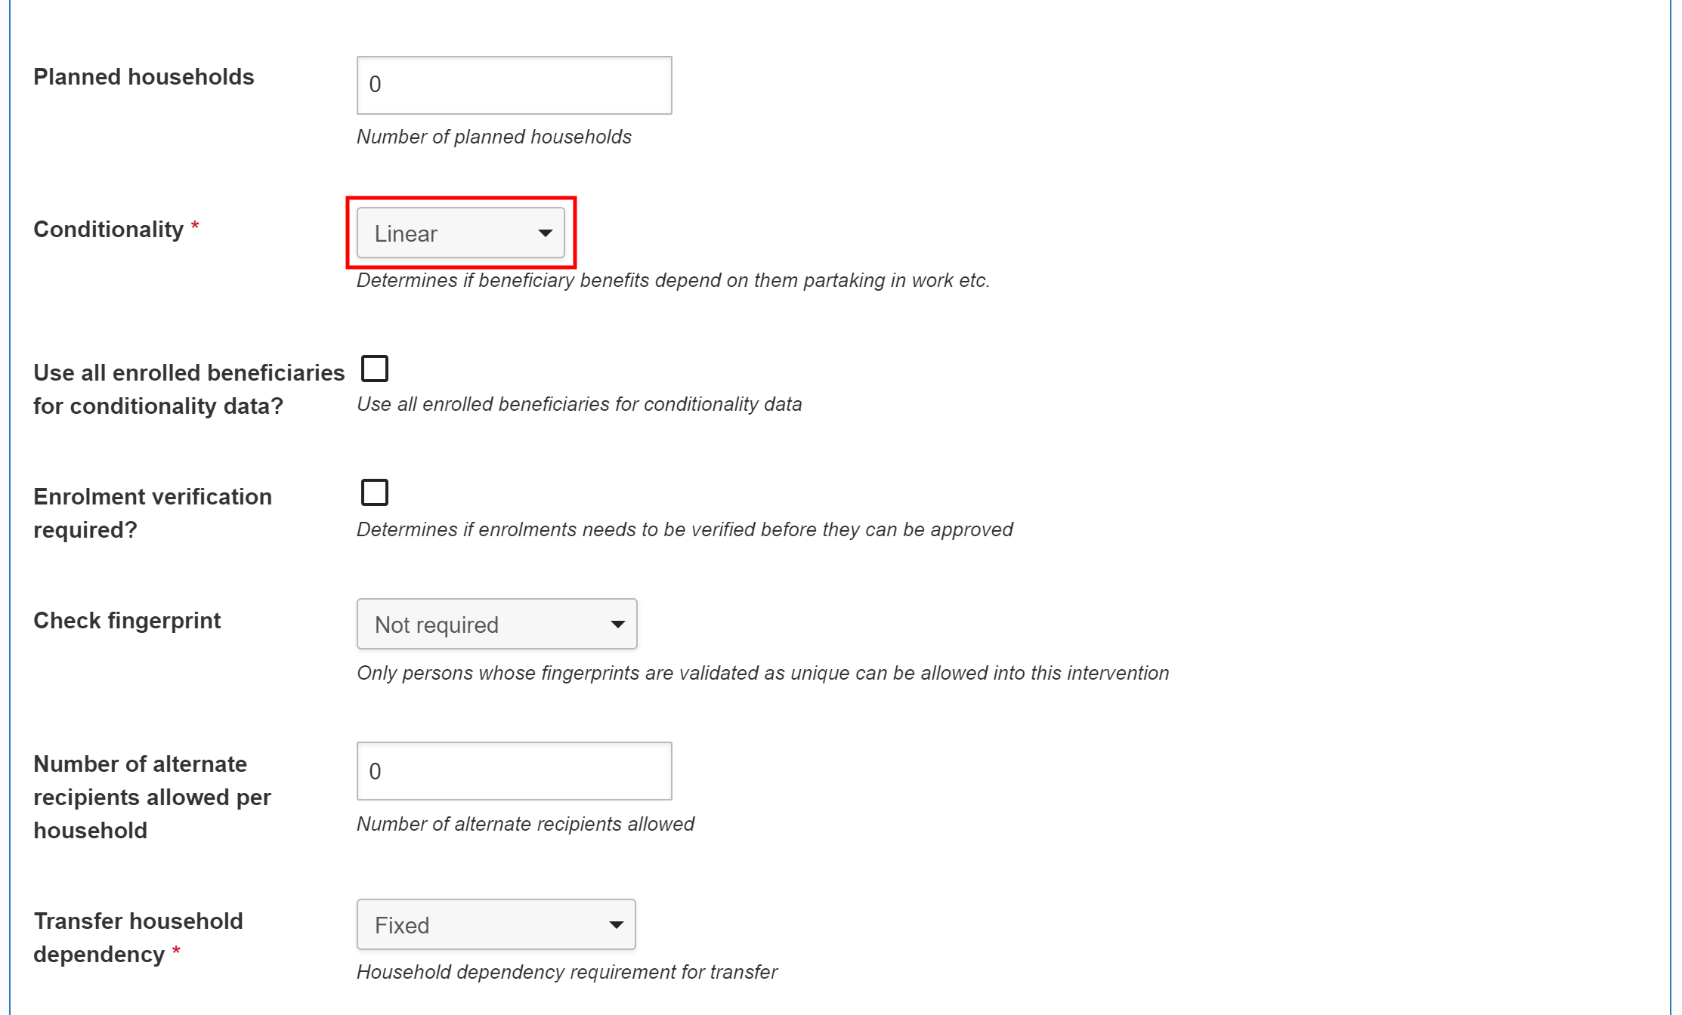
Task: Click the Number of alternate recipients label
Action: [x=152, y=797]
